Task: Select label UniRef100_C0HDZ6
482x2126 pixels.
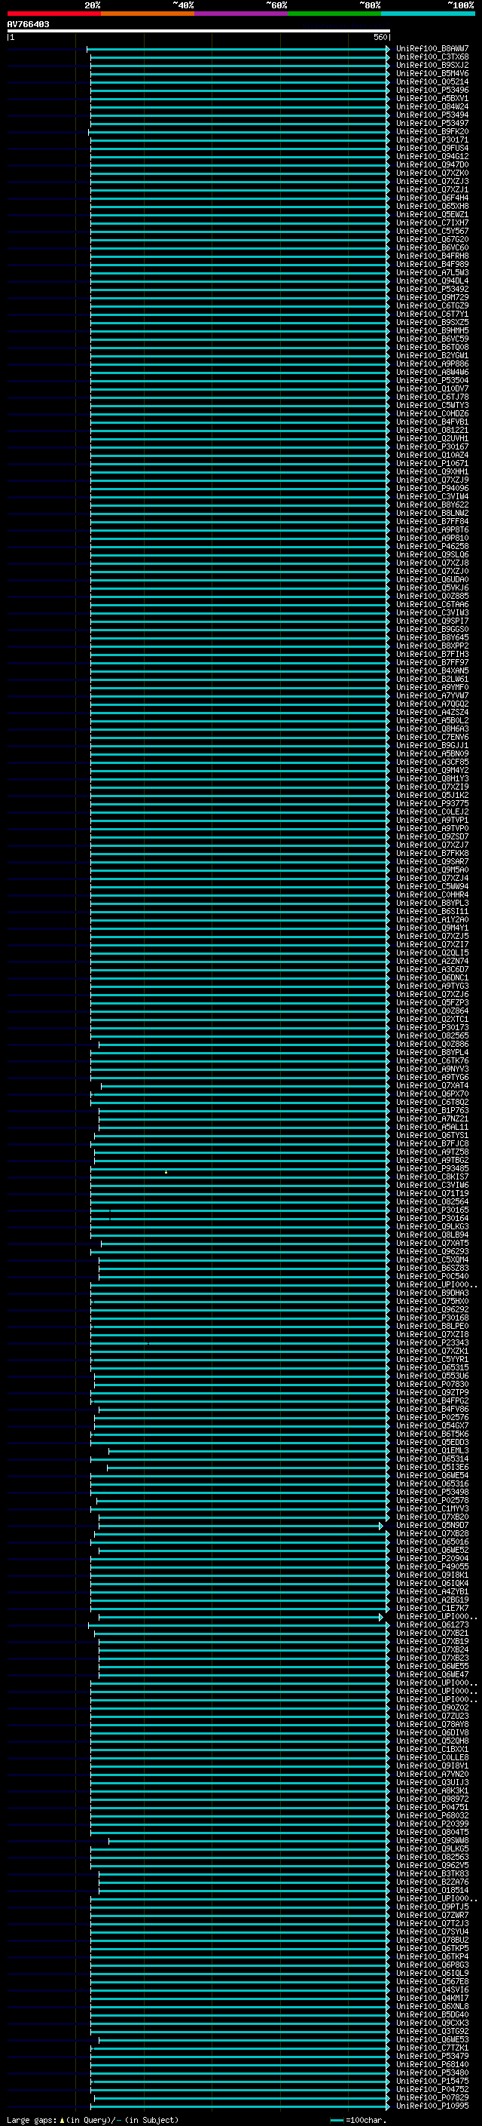Action: (432, 413)
